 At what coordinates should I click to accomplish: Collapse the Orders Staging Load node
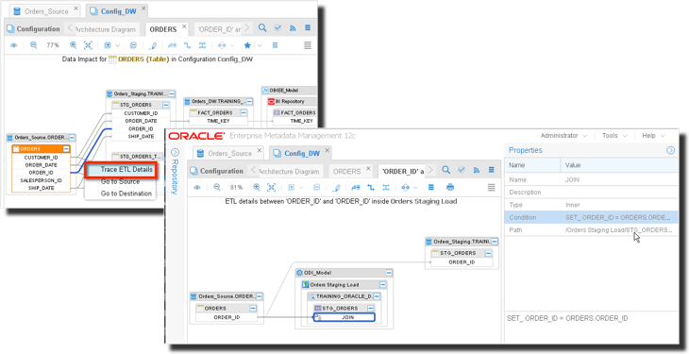coord(383,285)
